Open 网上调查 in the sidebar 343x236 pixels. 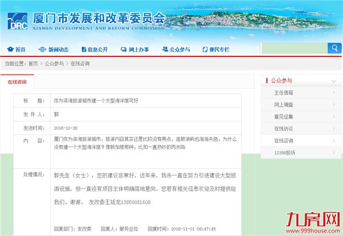coord(284,105)
